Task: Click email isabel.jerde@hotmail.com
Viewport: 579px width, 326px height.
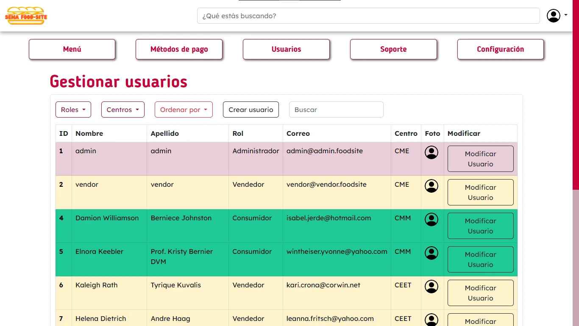Action: click(x=328, y=218)
